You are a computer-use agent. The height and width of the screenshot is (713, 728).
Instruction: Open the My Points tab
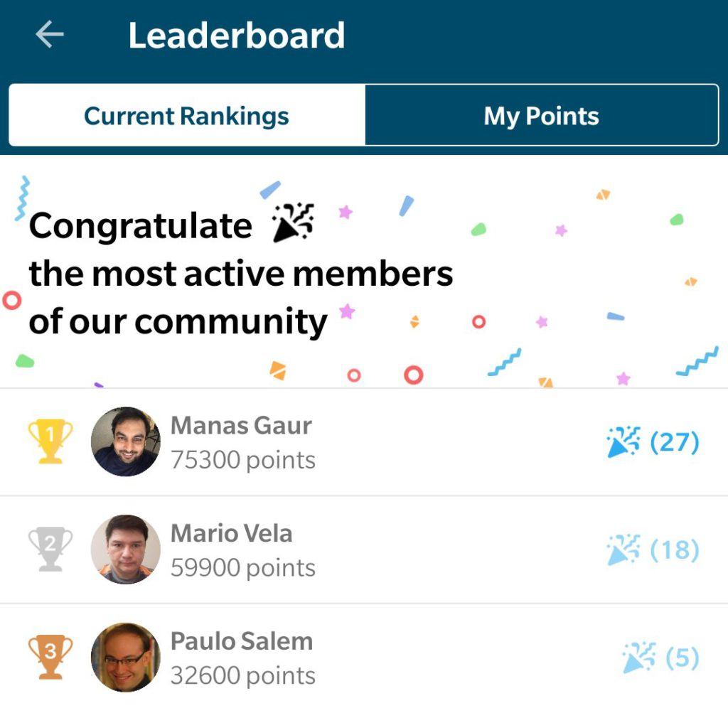(541, 115)
